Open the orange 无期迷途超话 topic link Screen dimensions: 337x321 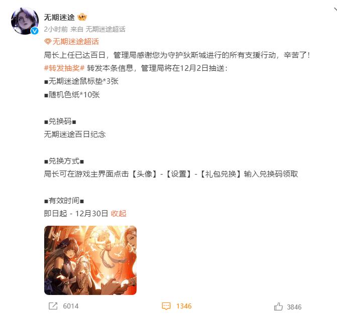point(76,42)
